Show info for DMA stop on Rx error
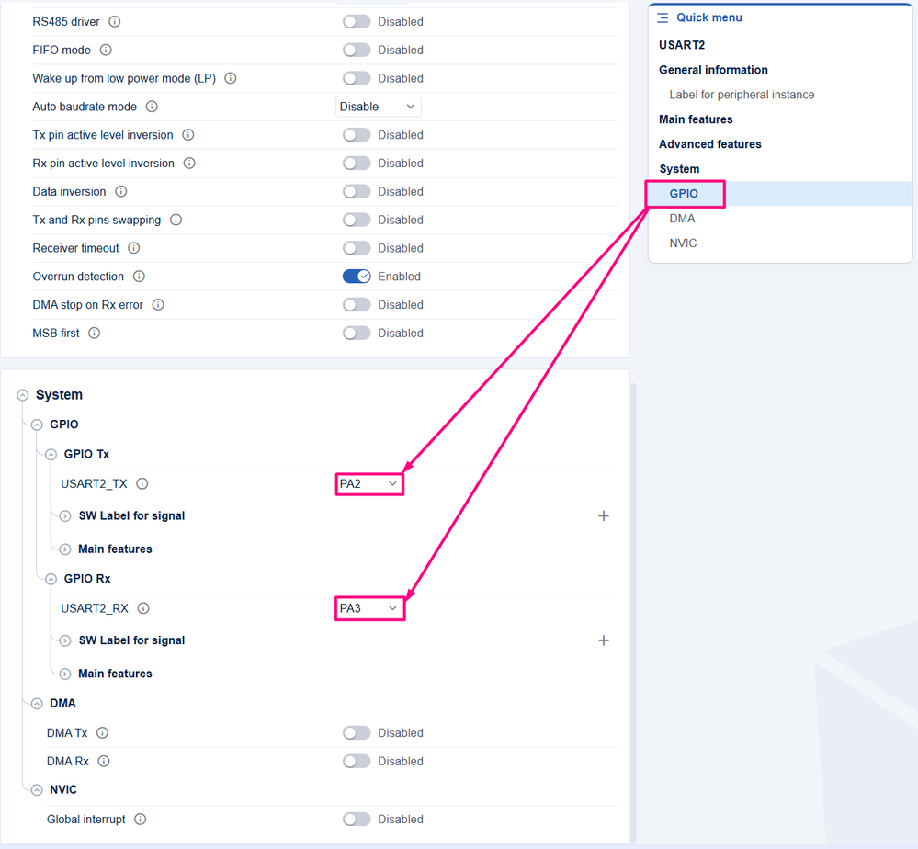This screenshot has width=918, height=849. pos(158,305)
